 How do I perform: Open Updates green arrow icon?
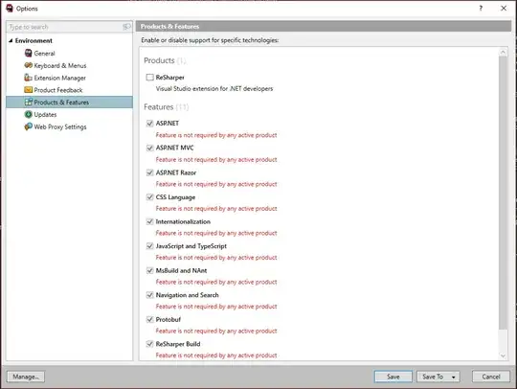(x=29, y=114)
